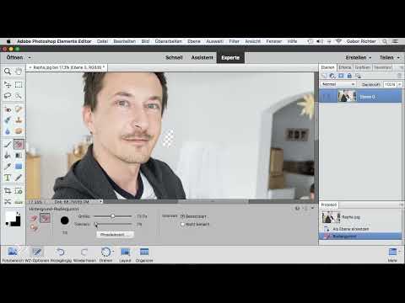This screenshot has height=303, width=405.
Task: Open the Filter menu
Action: (234, 41)
